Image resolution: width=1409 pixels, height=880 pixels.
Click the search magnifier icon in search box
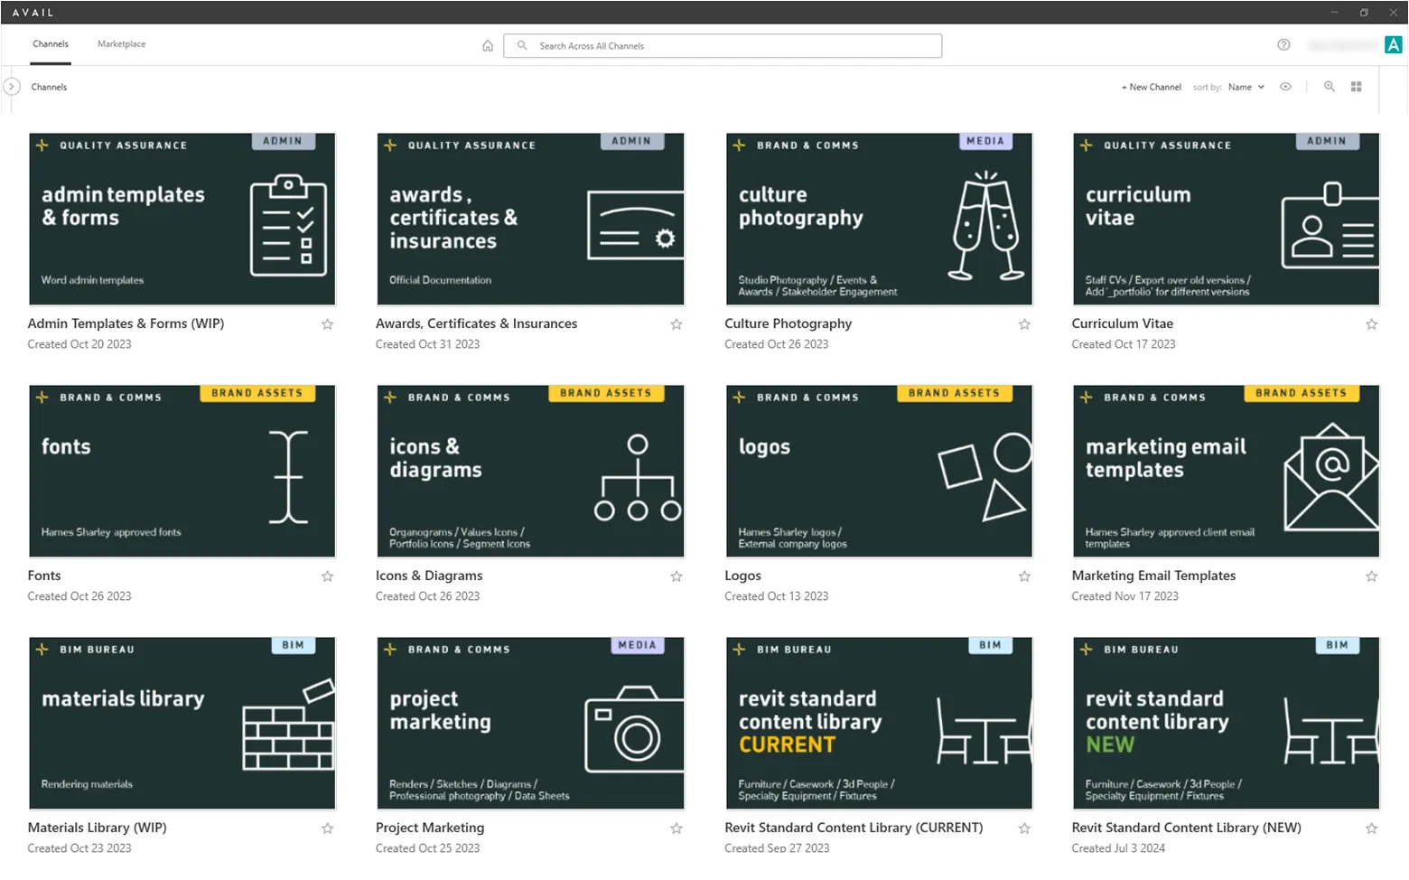[x=522, y=45]
